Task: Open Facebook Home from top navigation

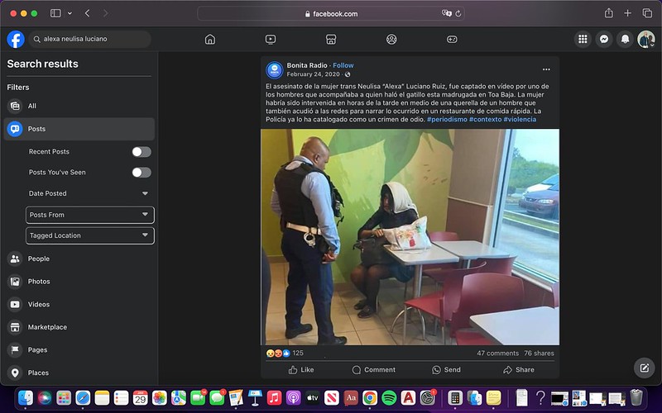Action: (210, 39)
